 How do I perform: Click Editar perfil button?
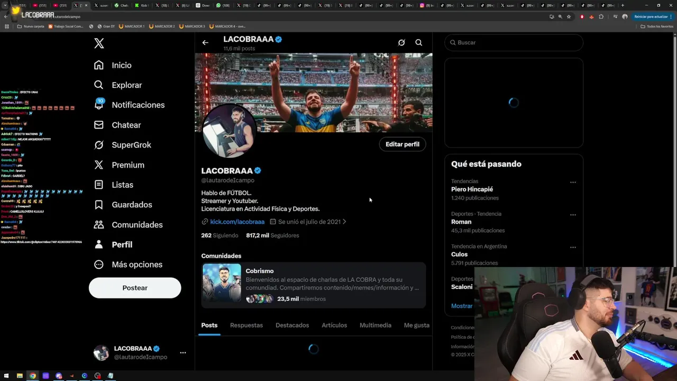[x=402, y=144]
